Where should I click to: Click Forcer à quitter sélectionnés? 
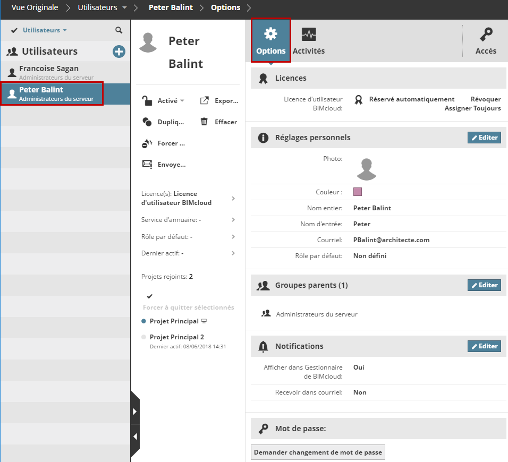pos(189,307)
